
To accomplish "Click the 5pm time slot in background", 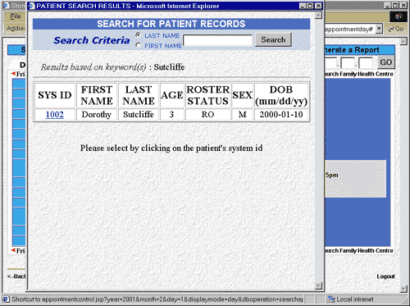I will point(331,175).
